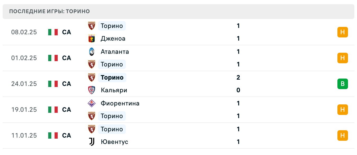Viewport: 357px width, 155px height.
Task: Select the Н badge for Fiorentina match
Action: (x=343, y=110)
